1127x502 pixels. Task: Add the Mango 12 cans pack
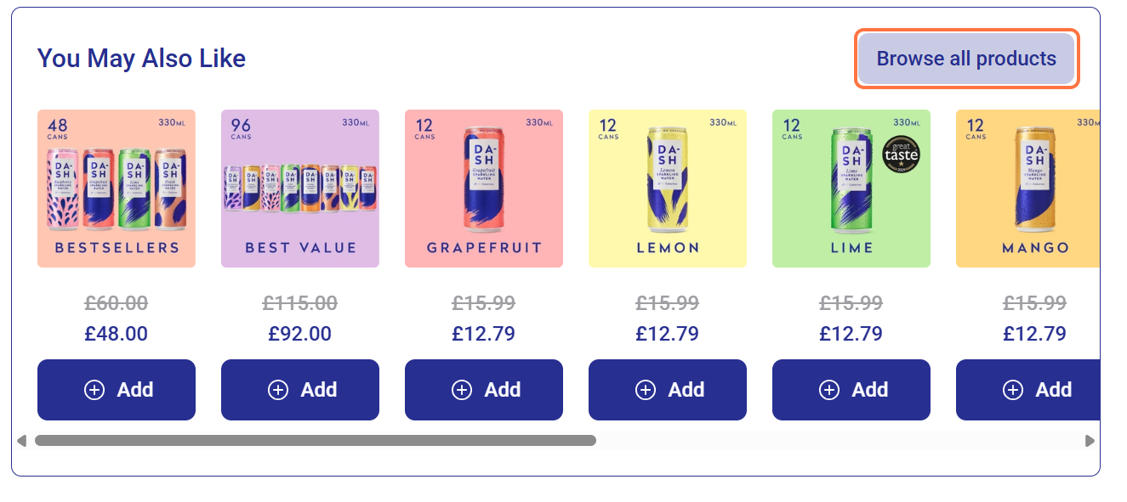(x=1027, y=390)
